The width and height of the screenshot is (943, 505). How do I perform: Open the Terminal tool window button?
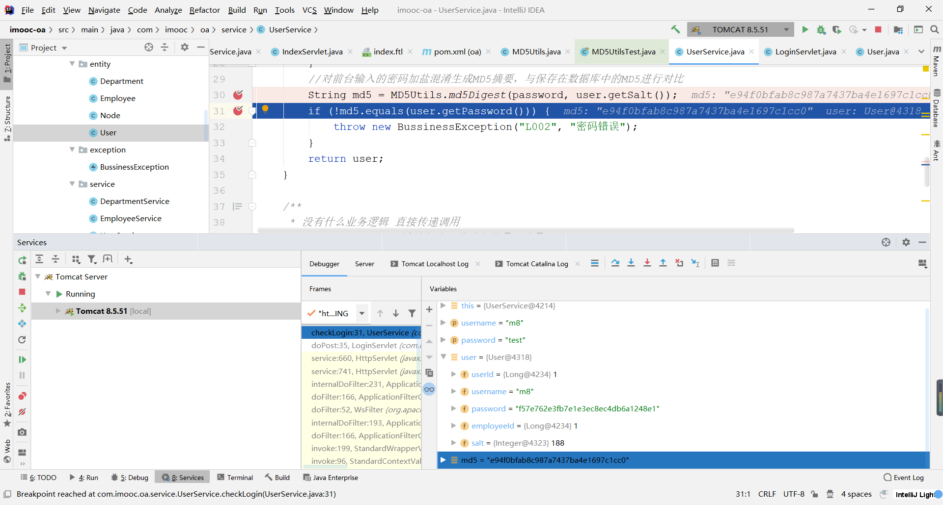click(235, 478)
